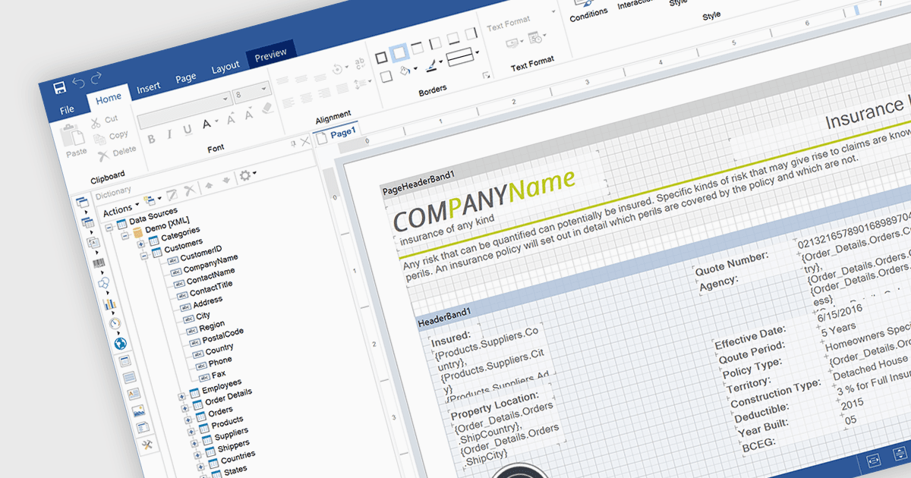Toggle Bold formatting
This screenshot has width=911, height=478.
tap(151, 138)
